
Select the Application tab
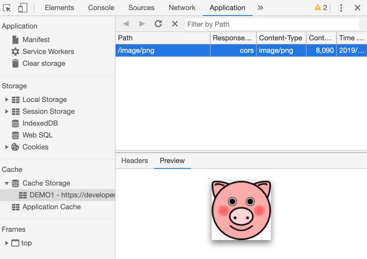(227, 8)
